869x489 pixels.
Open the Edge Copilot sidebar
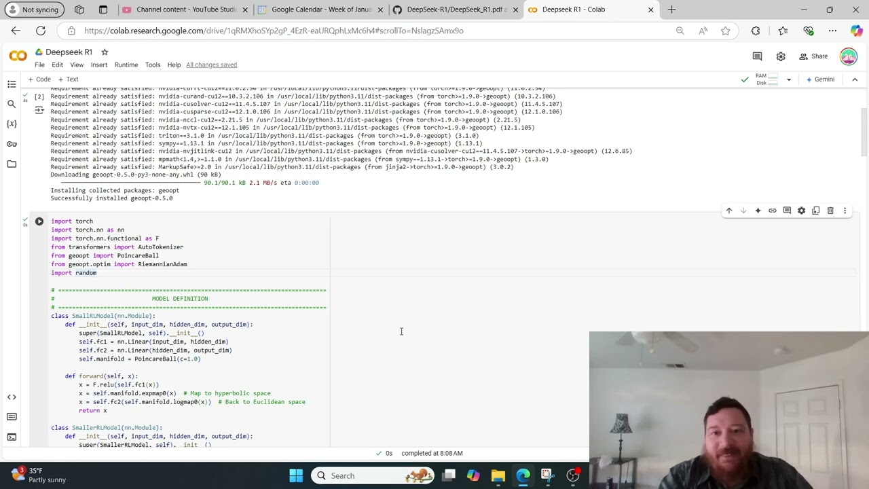(856, 31)
